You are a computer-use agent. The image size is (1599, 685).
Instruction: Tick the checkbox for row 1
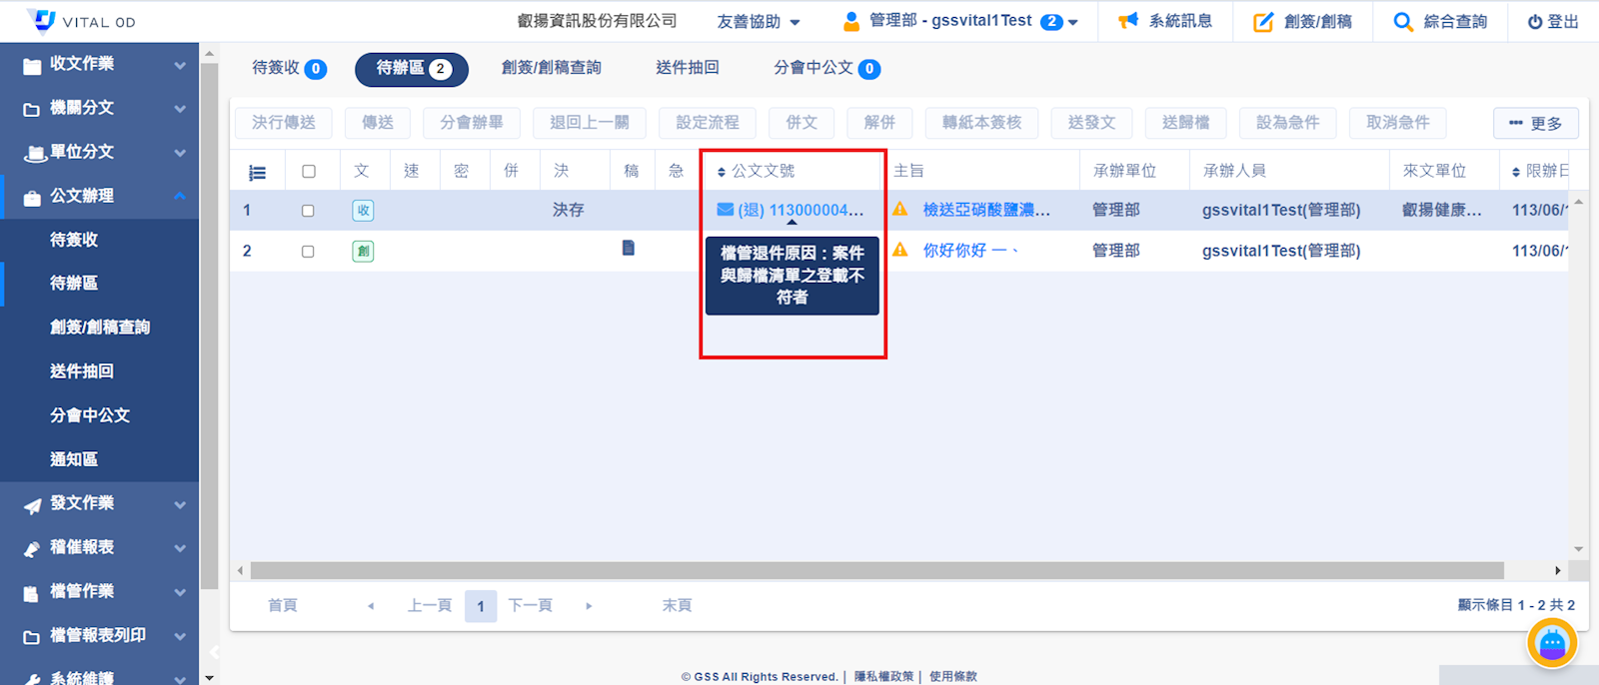pyautogui.click(x=308, y=211)
